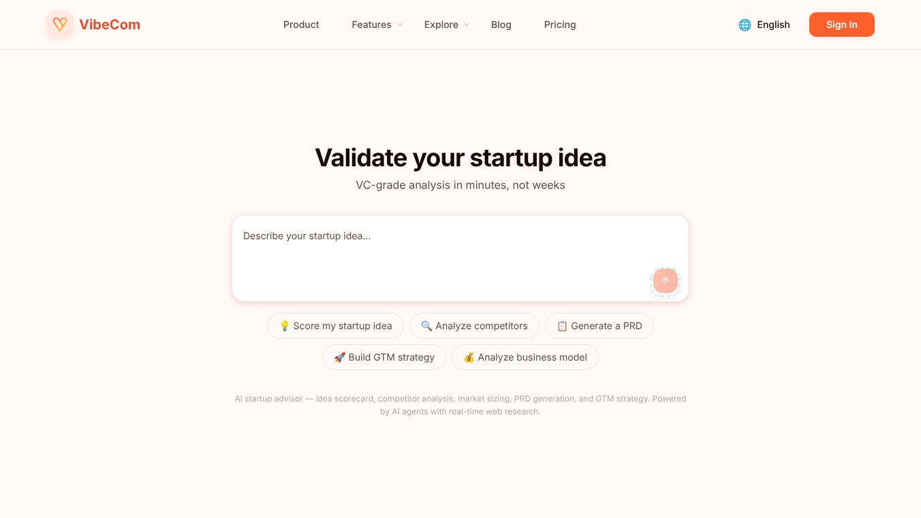This screenshot has height=518, width=921.
Task: Click the Sign In button
Action: (x=841, y=25)
